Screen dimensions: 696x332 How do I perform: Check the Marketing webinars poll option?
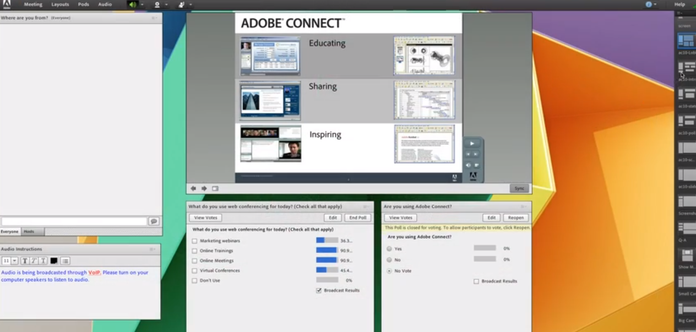[x=194, y=241]
